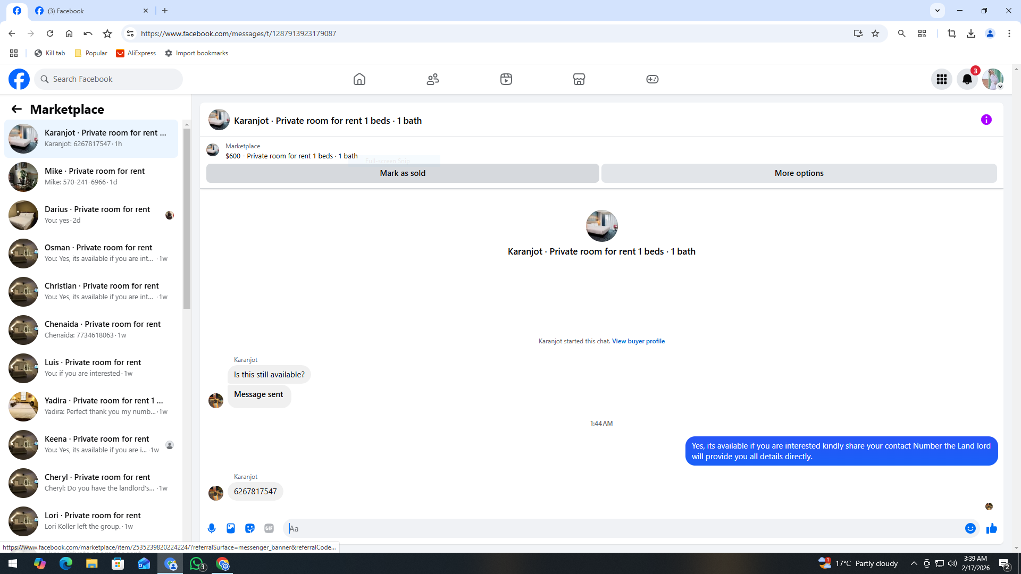Open the bookmarks bar apps grid icon
This screenshot has width=1021, height=574.
click(14, 53)
